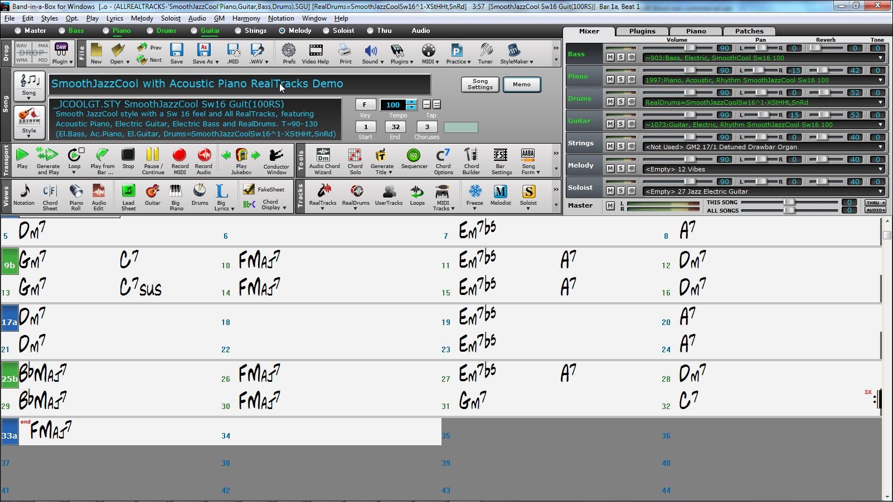Click the Memo button
This screenshot has height=502, width=893.
click(521, 84)
